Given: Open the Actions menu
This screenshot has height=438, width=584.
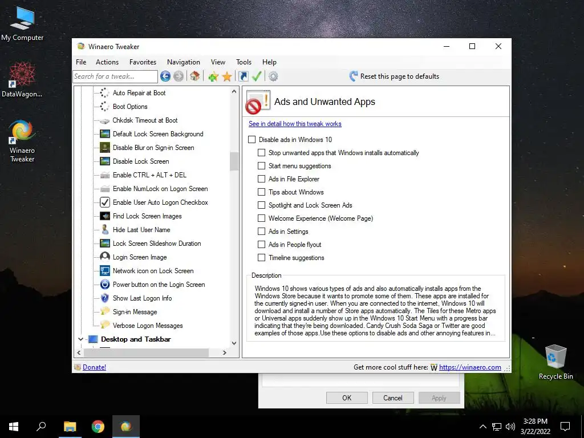Looking at the screenshot, I should 107,62.
